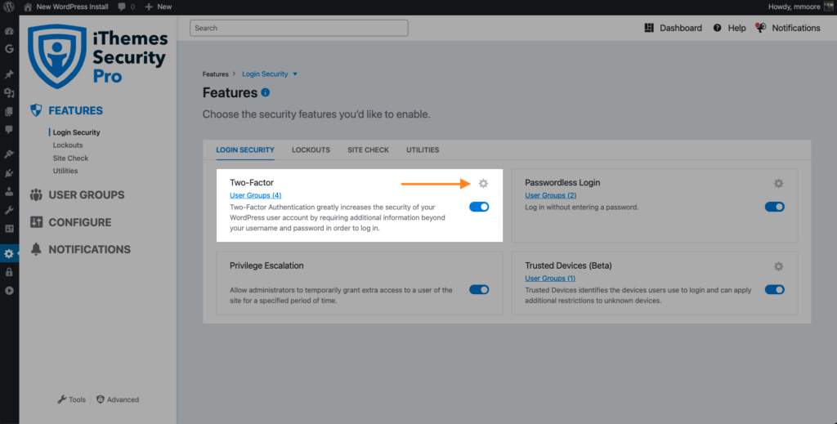Click the User Groups people icon
Image resolution: width=837 pixels, height=424 pixels.
(36, 194)
